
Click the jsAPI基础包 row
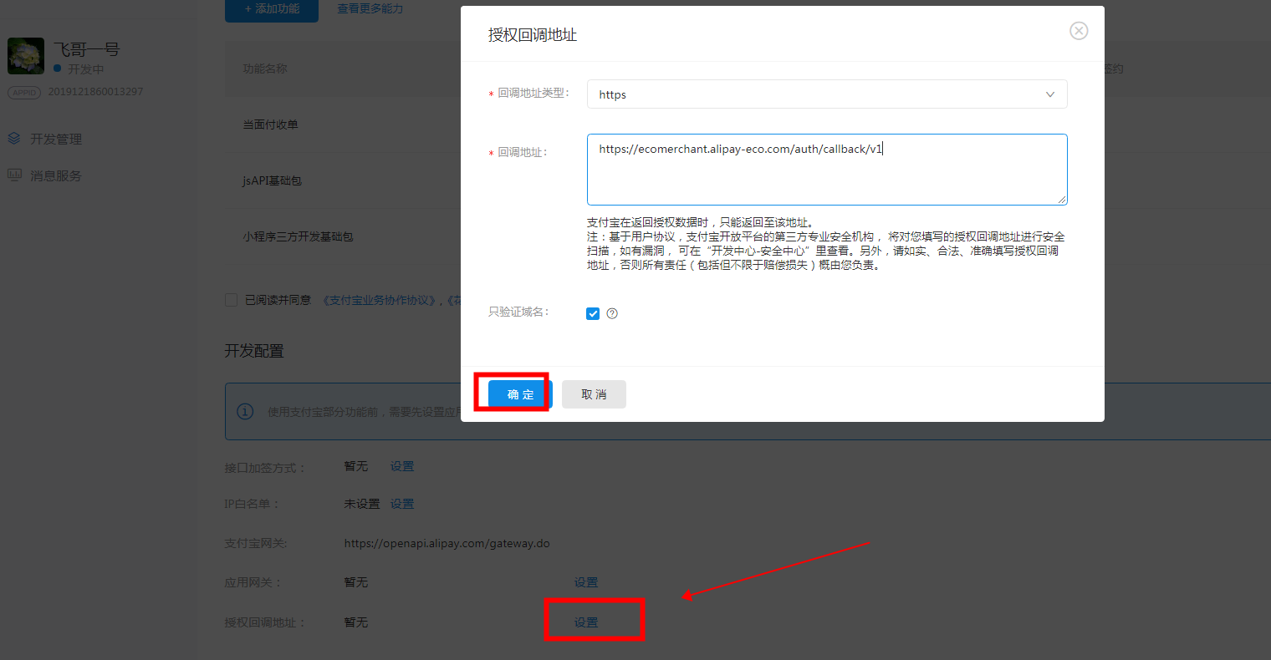click(x=273, y=180)
